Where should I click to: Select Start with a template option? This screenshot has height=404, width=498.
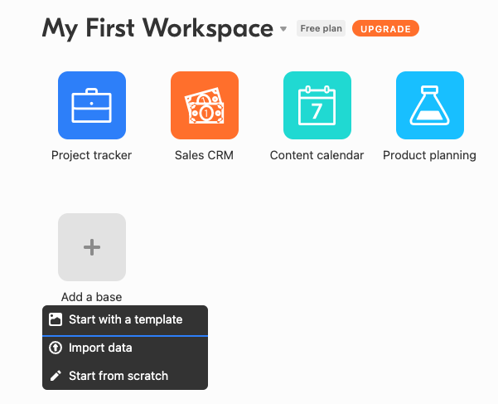point(125,319)
